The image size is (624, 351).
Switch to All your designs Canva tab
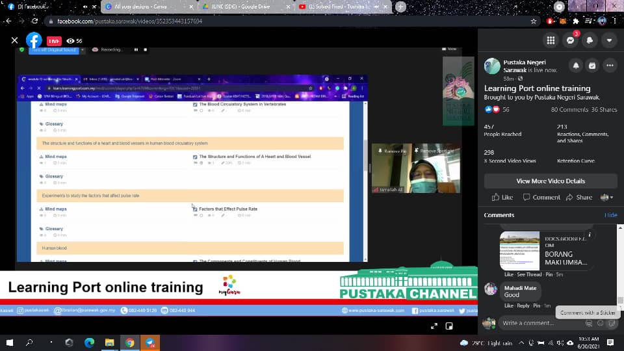tap(148, 6)
